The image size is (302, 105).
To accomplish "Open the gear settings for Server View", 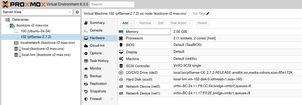I will [x=77, y=12].
